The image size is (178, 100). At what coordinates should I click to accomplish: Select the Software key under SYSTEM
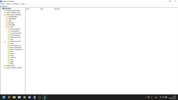(x=13, y=57)
